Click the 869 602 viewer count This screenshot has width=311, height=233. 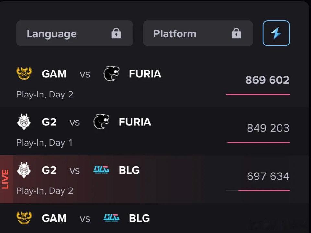(x=267, y=80)
